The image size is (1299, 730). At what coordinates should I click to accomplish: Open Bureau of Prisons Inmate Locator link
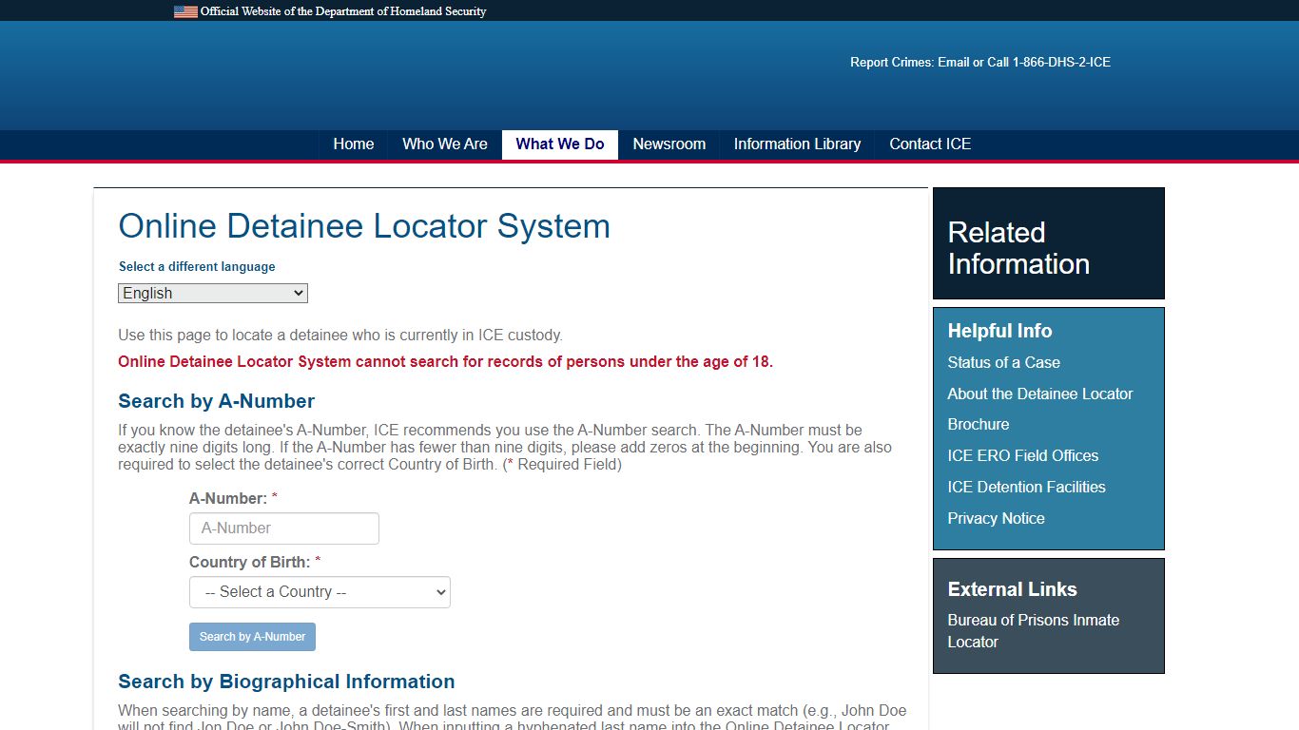tap(1034, 631)
